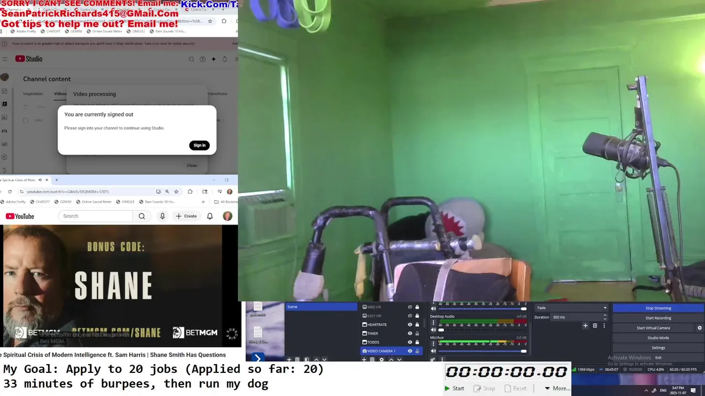The image size is (705, 396).
Task: Open Analytics icon in Studio sidebar
Action: point(5,117)
